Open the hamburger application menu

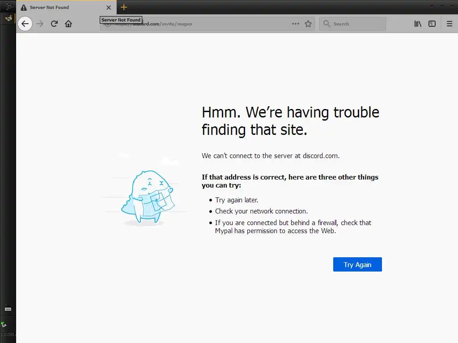450,24
